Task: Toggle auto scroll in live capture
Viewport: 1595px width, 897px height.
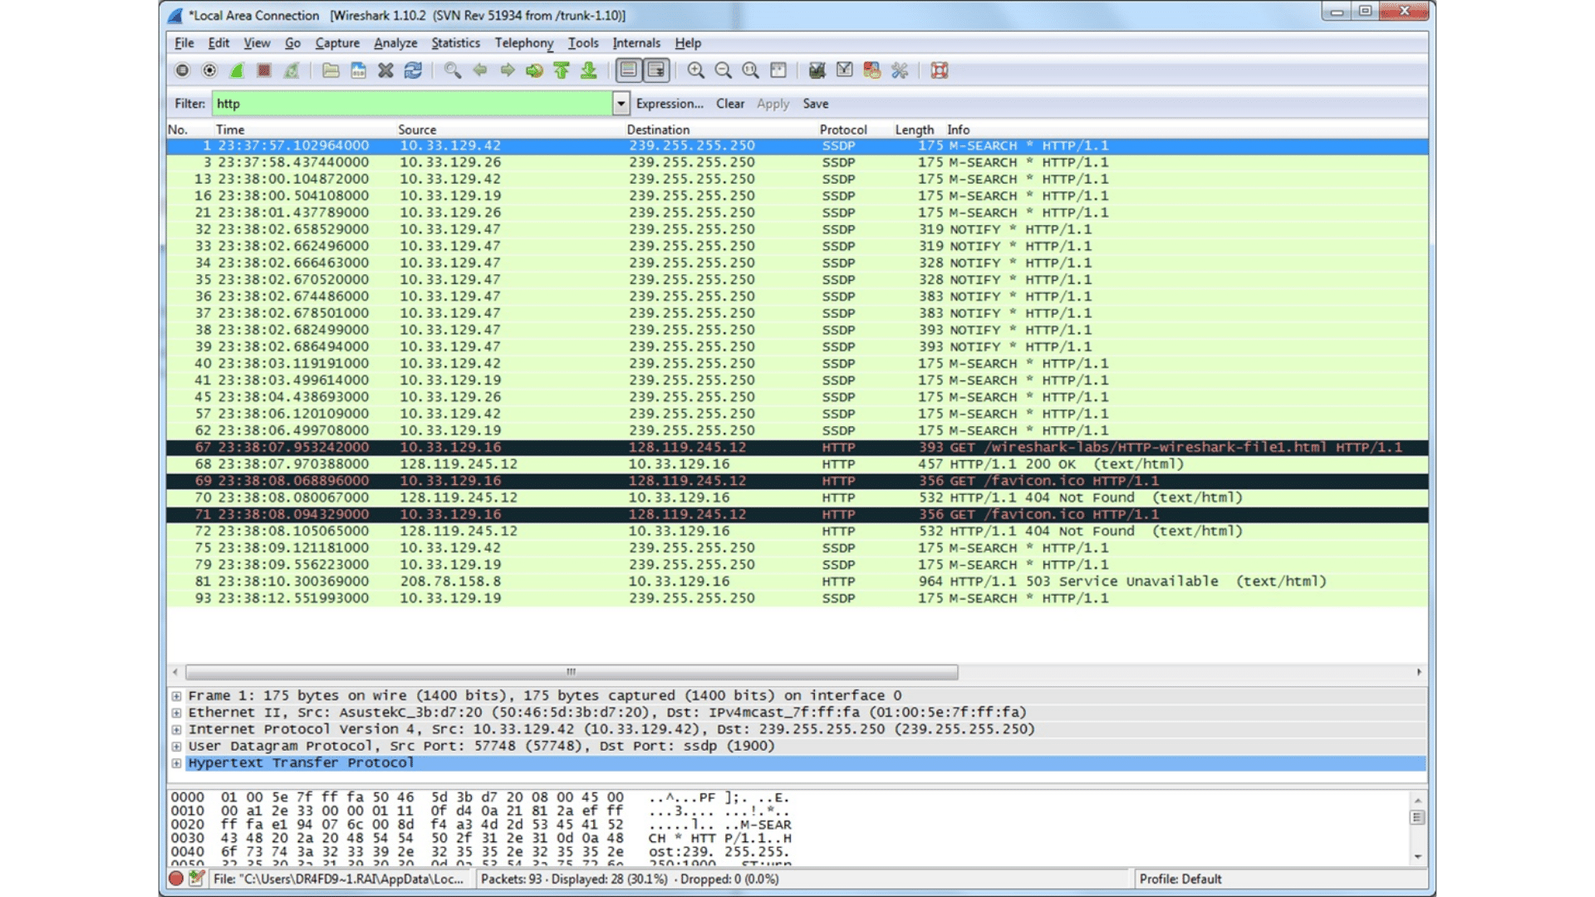Action: click(656, 71)
